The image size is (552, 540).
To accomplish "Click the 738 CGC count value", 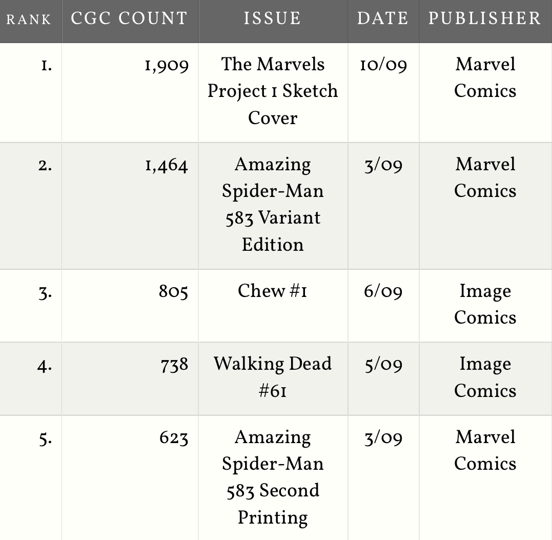I will point(174,365).
